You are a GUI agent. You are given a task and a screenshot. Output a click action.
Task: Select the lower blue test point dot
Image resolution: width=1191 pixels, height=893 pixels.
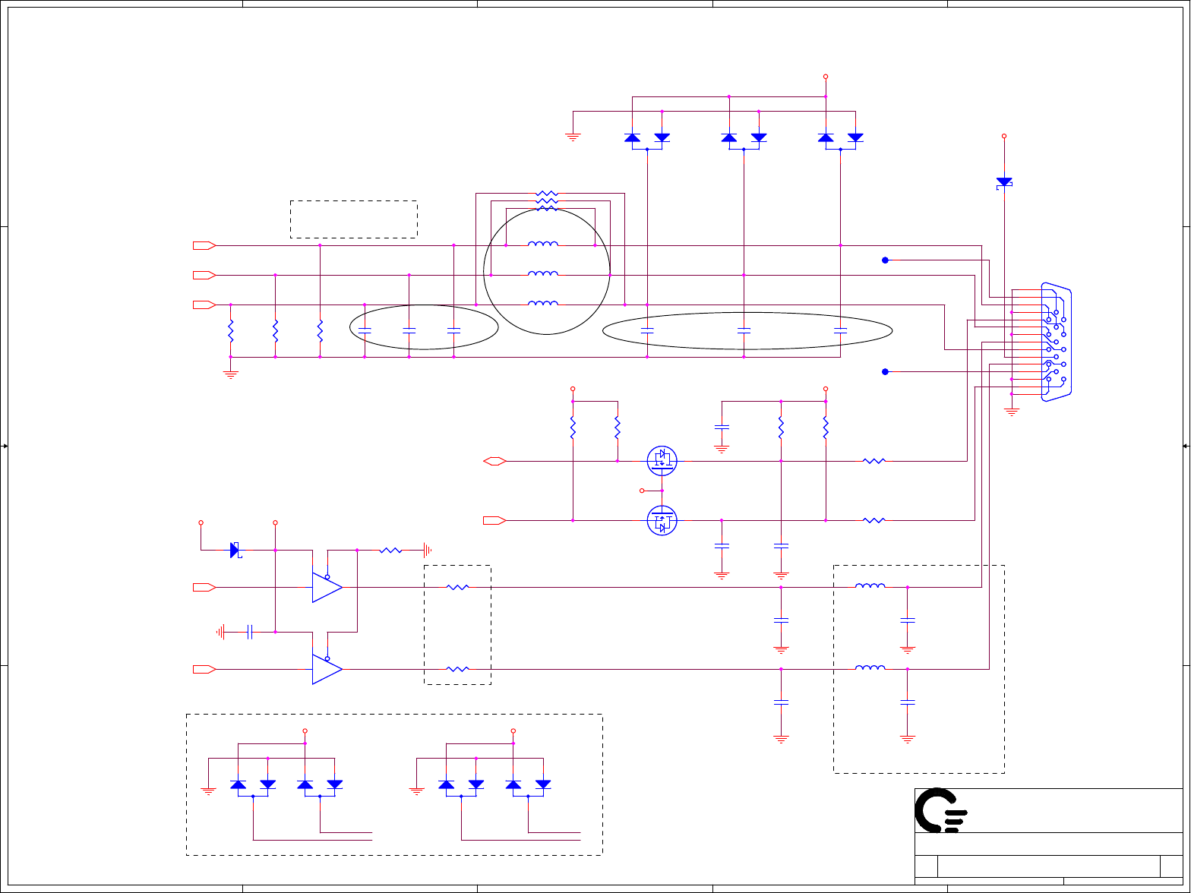click(x=885, y=372)
